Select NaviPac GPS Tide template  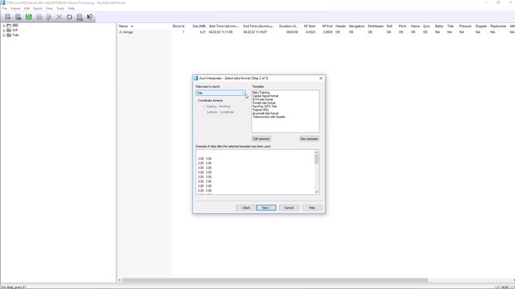tap(265, 106)
